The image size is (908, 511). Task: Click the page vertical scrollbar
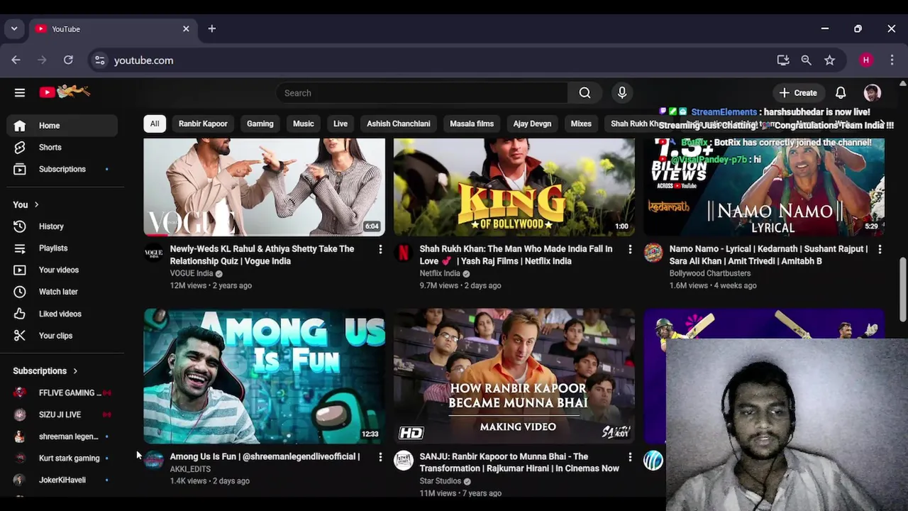click(x=902, y=290)
